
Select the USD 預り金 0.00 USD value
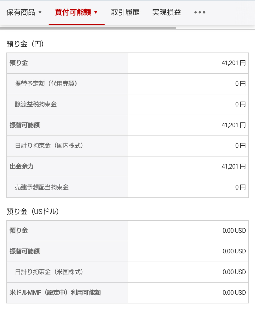click(234, 231)
